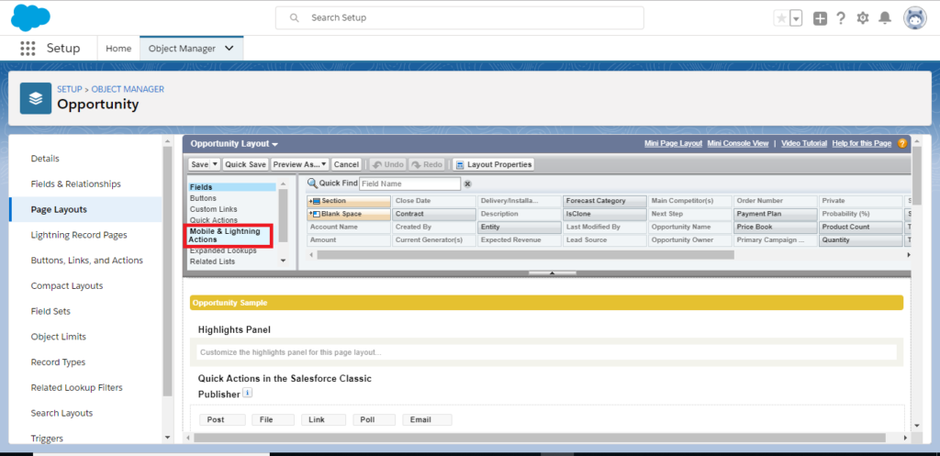The image size is (940, 456).
Task: Click the Quick Save button
Action: pos(245,164)
